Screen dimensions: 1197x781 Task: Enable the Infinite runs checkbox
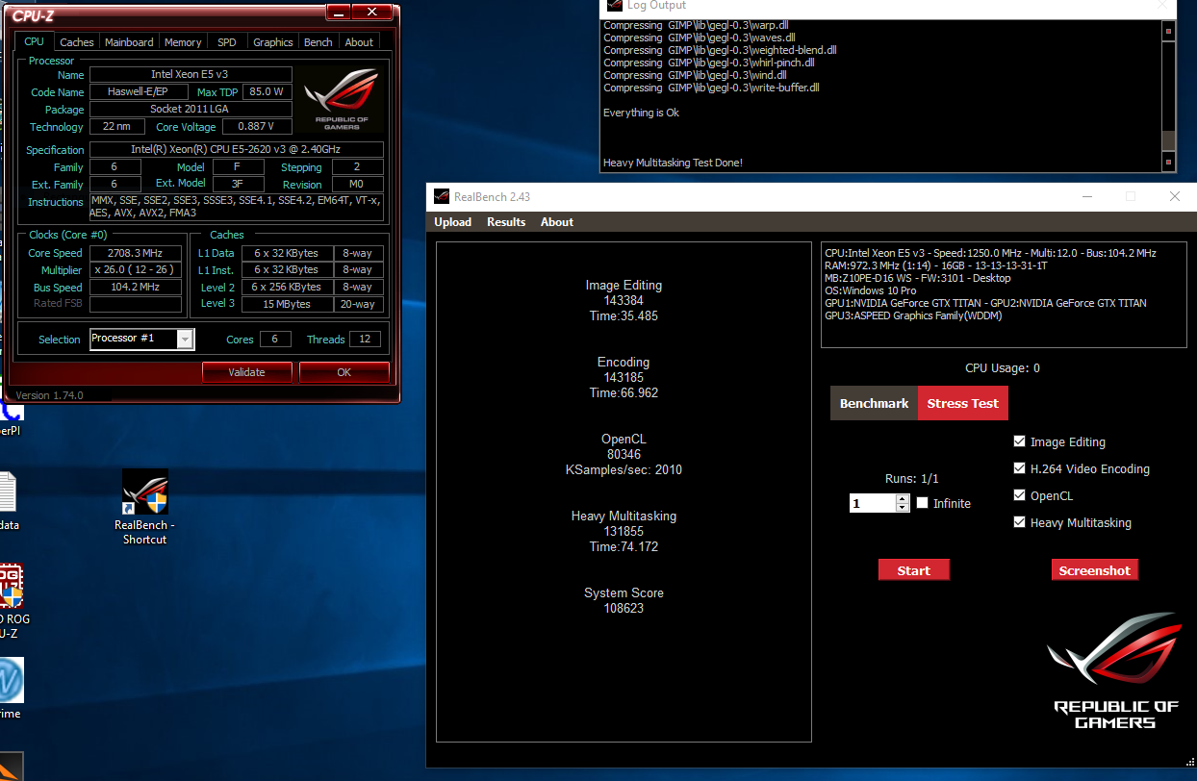(923, 503)
